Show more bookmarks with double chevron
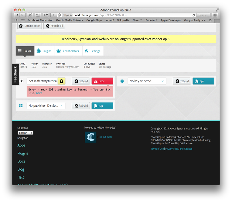Screen dimensions: 232x202 pos(210,20)
